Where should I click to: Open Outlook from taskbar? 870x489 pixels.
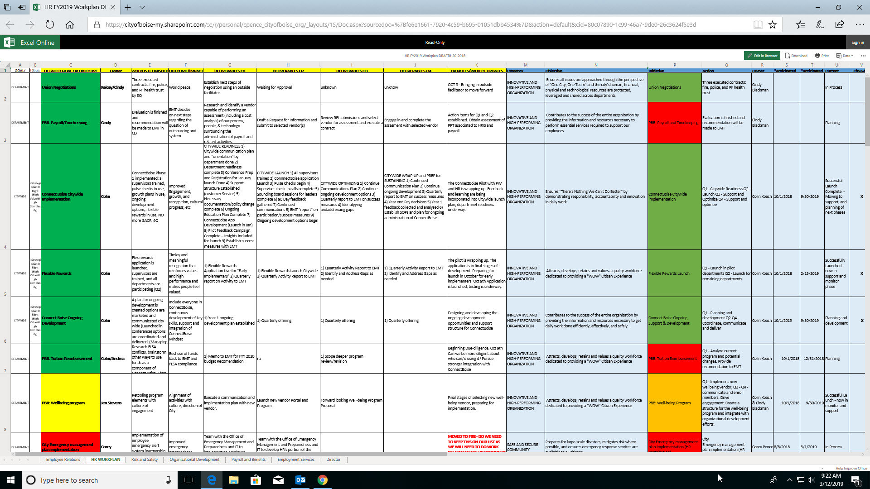pyautogui.click(x=300, y=480)
